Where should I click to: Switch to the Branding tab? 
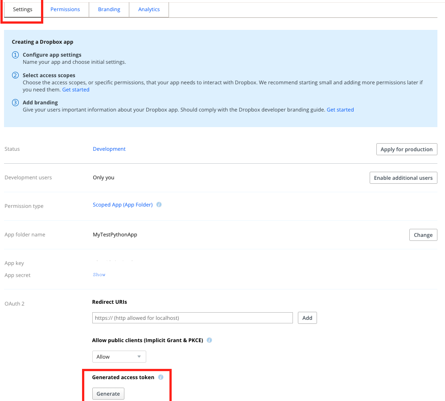109,10
